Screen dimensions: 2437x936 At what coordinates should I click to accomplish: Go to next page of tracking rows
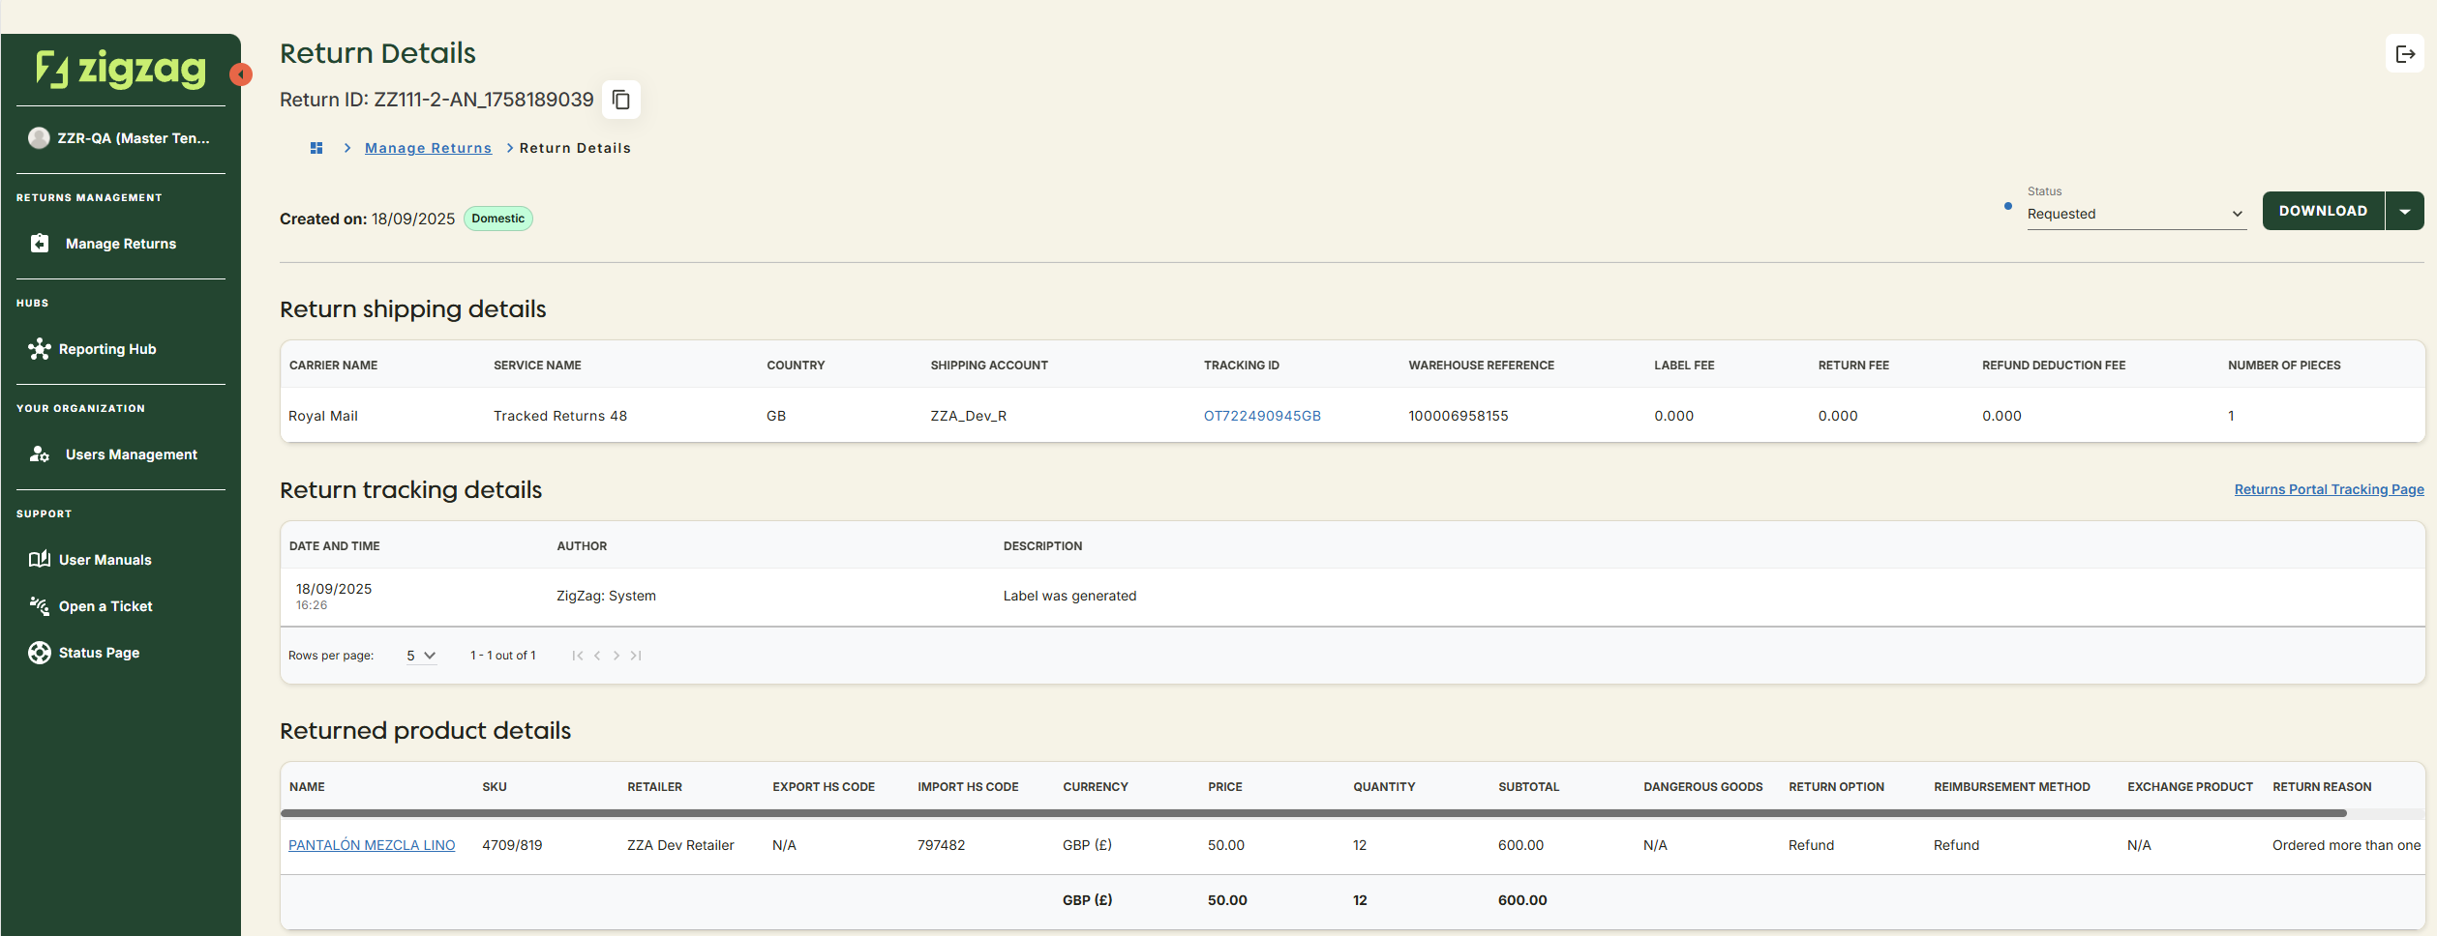coord(617,656)
